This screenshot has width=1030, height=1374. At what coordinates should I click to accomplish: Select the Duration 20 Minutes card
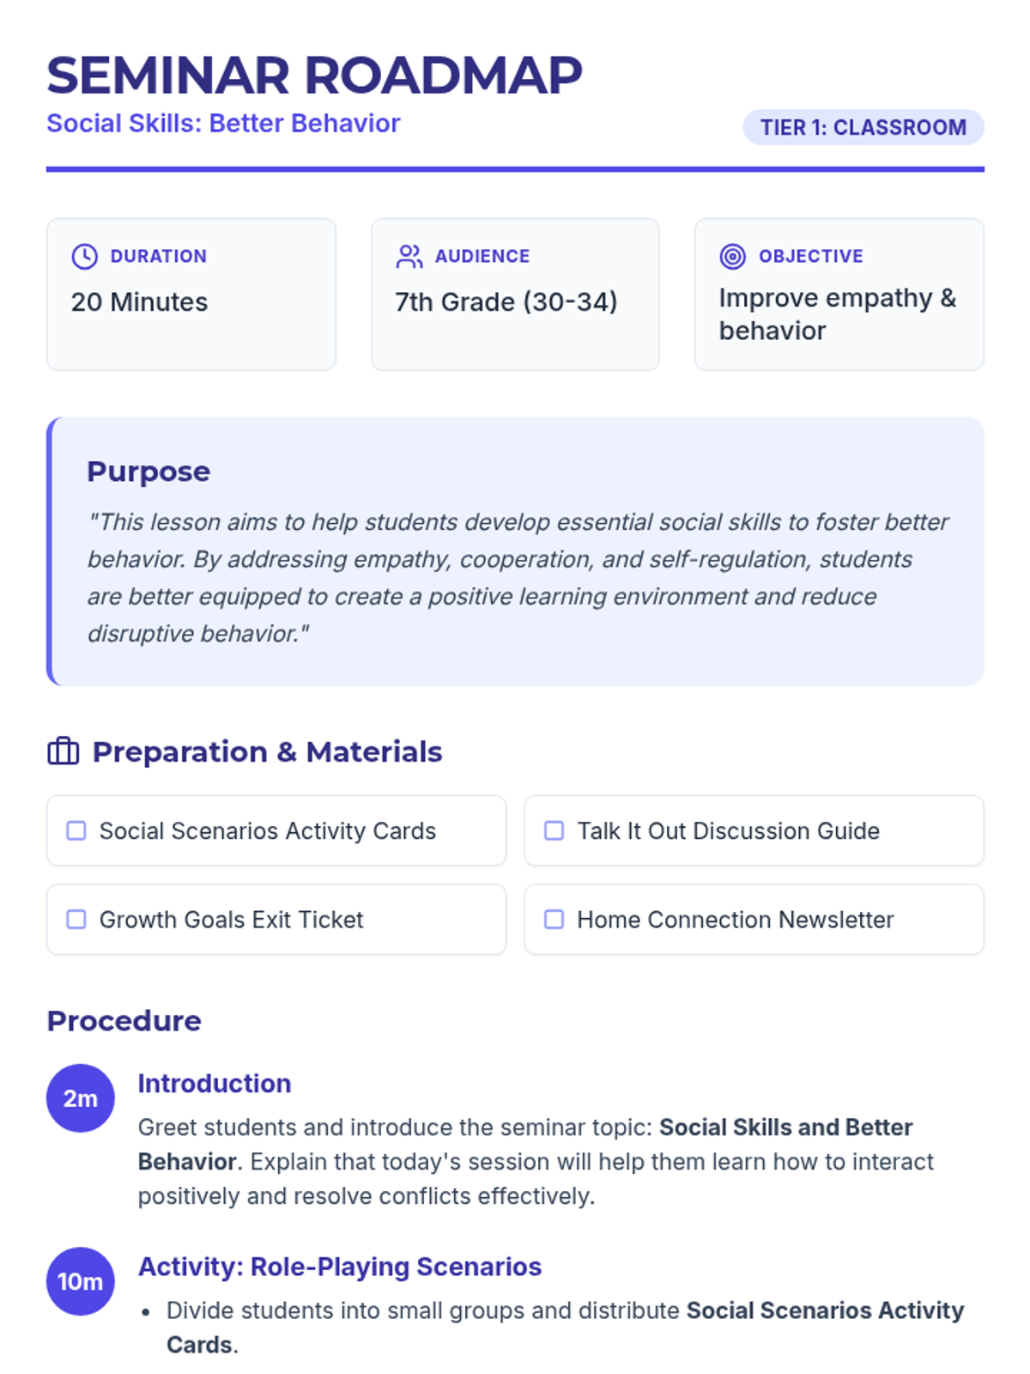(x=191, y=295)
